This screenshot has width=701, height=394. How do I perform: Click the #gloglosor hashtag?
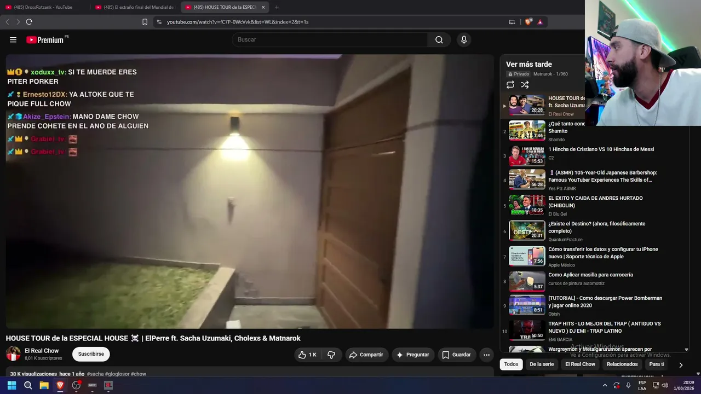pyautogui.click(x=117, y=374)
